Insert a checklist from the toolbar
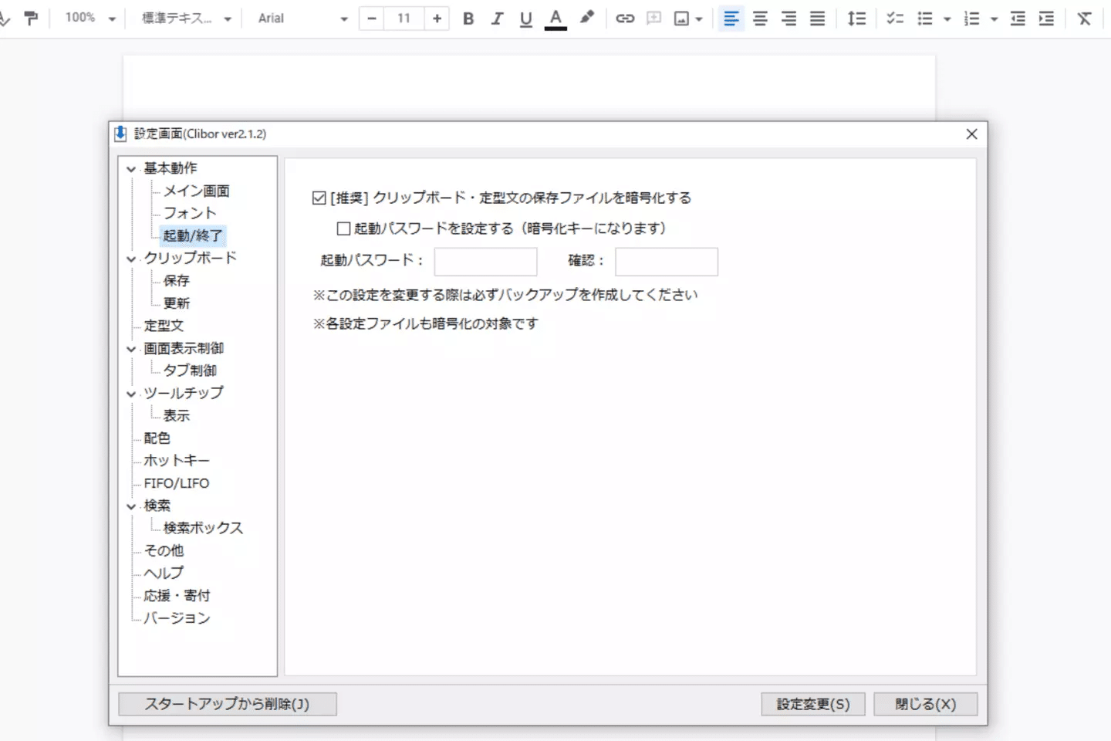The image size is (1111, 741). tap(895, 19)
